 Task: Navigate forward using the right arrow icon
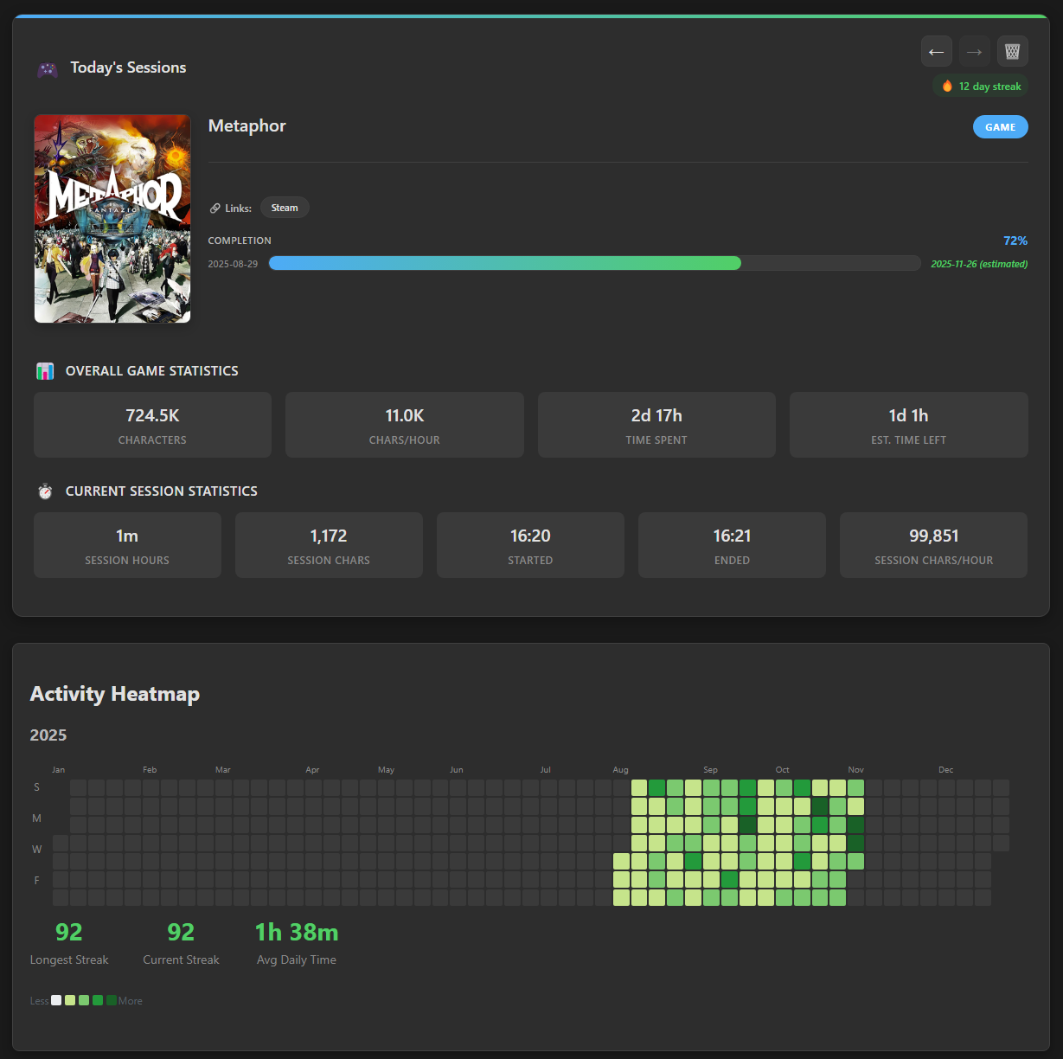[x=974, y=51]
